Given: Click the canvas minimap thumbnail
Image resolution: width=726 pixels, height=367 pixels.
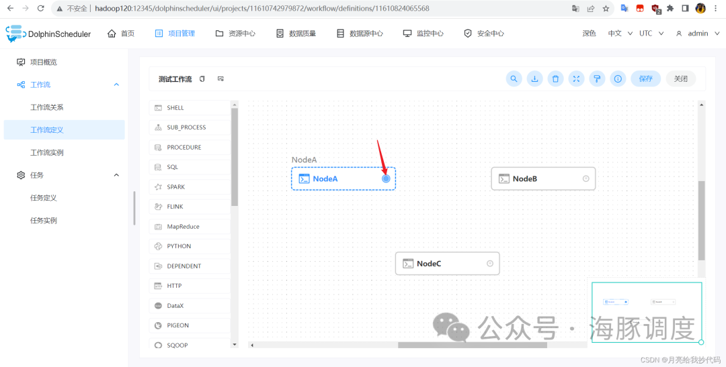Looking at the screenshot, I should [x=647, y=313].
